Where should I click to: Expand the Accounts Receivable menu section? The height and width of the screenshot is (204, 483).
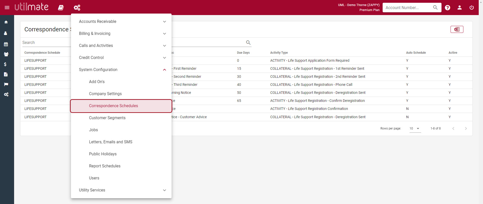[121, 22]
